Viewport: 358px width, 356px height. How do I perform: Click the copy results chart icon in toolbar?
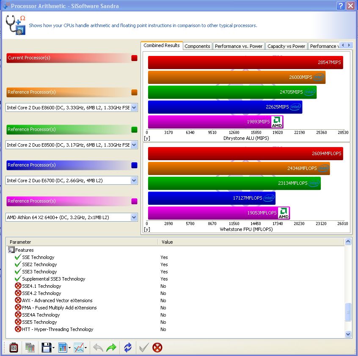tap(30, 348)
